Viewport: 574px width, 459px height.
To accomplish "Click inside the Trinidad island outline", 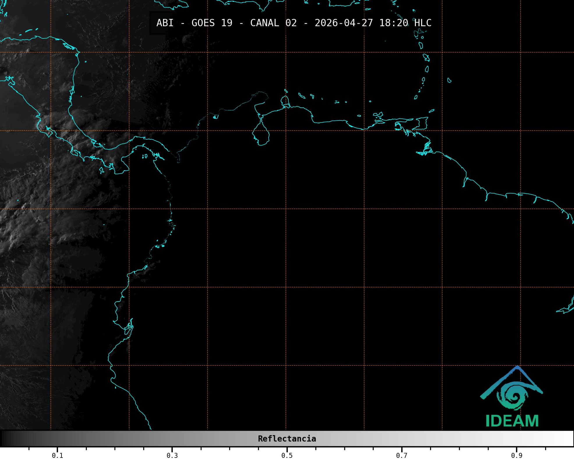I will 422,123.
